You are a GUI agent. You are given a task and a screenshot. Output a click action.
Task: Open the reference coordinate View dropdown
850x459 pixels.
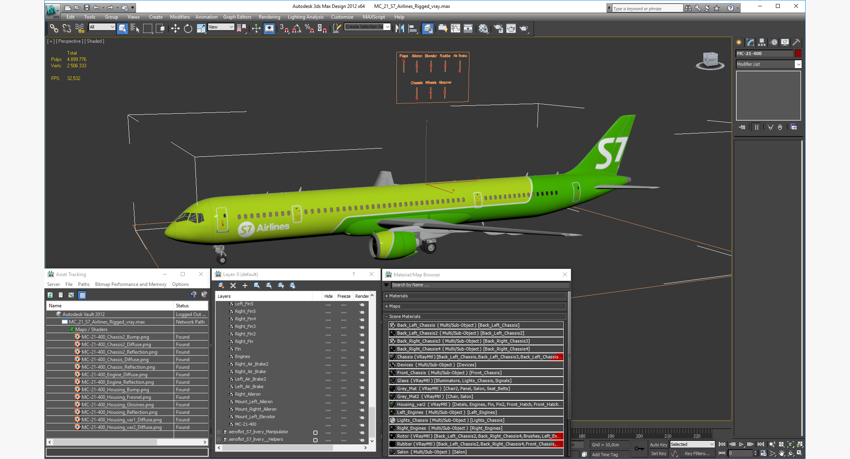[221, 27]
